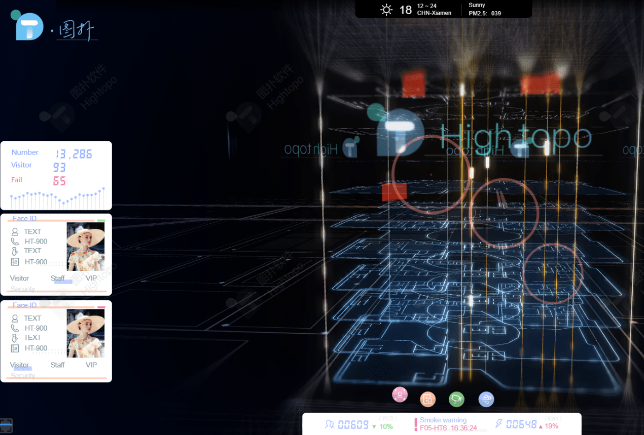
Task: Open the orange elevator access icon
Action: [x=428, y=399]
